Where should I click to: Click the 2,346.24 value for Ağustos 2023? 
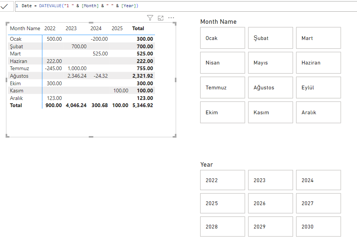point(77,76)
